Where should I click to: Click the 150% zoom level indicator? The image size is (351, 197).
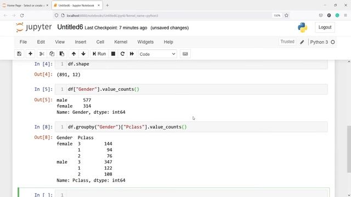pos(277,15)
